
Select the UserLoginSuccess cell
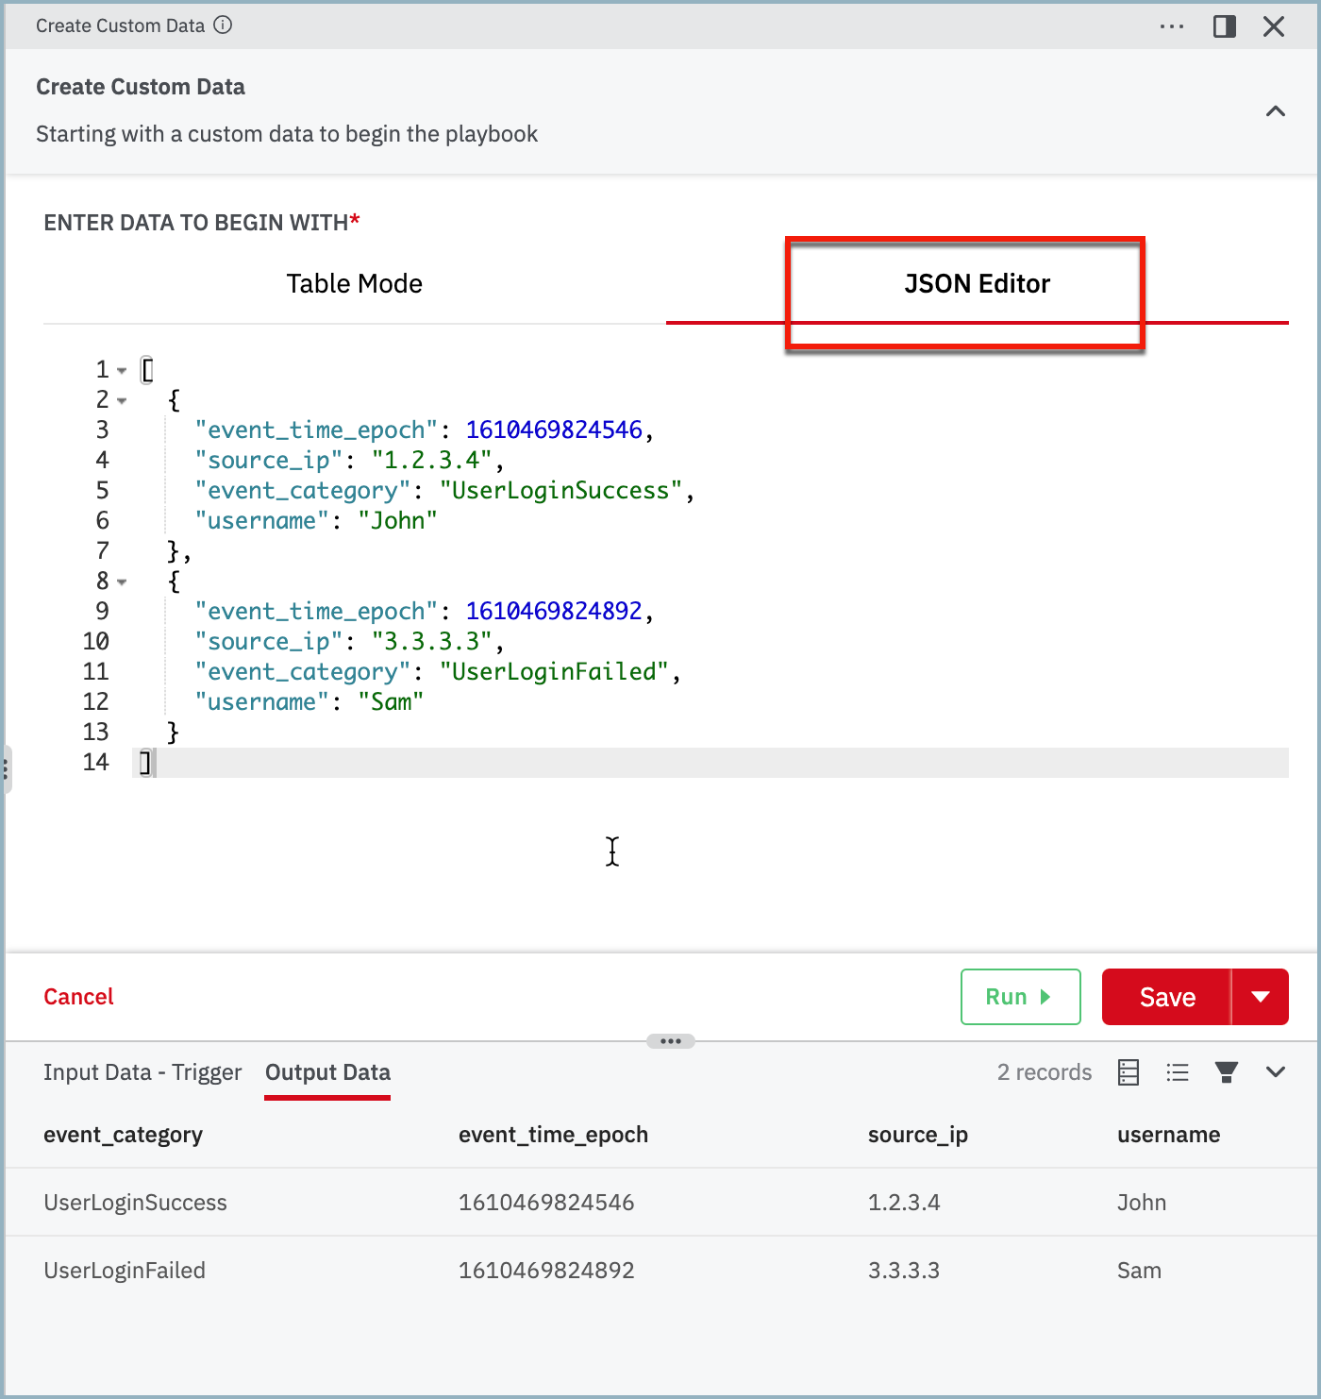click(135, 1203)
